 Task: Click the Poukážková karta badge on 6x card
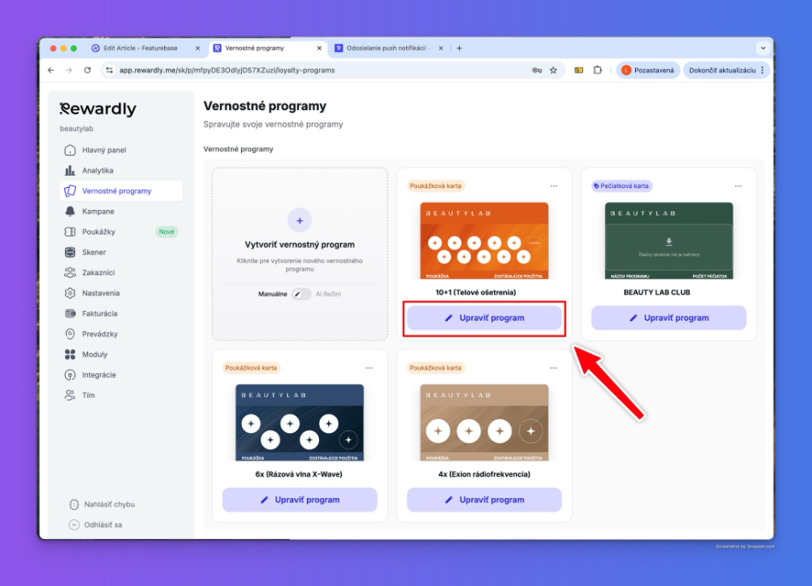(x=251, y=368)
